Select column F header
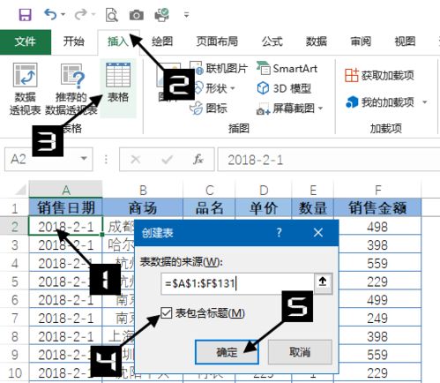 (x=378, y=190)
